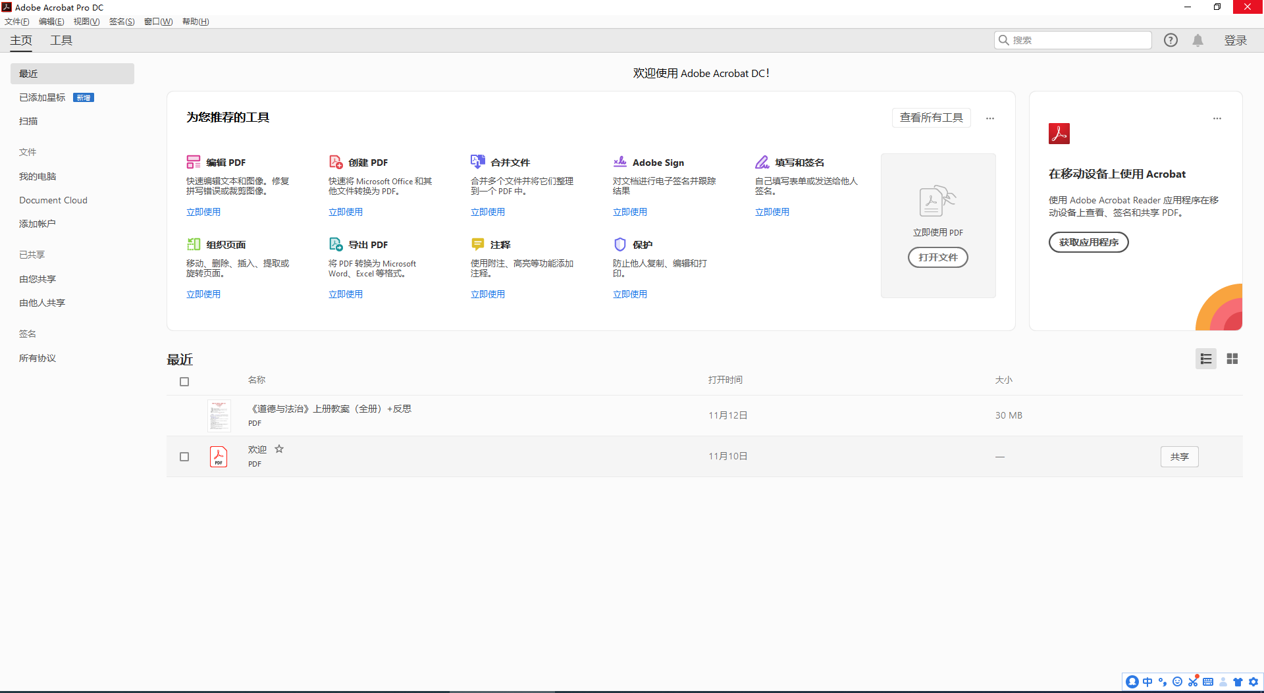Open the mobile Acrobat card more-options (...) menu
Viewport: 1264px width, 693px height.
(x=1217, y=118)
